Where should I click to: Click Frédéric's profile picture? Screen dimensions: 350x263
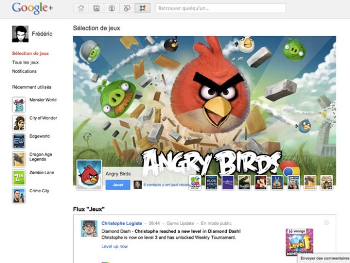(x=20, y=34)
